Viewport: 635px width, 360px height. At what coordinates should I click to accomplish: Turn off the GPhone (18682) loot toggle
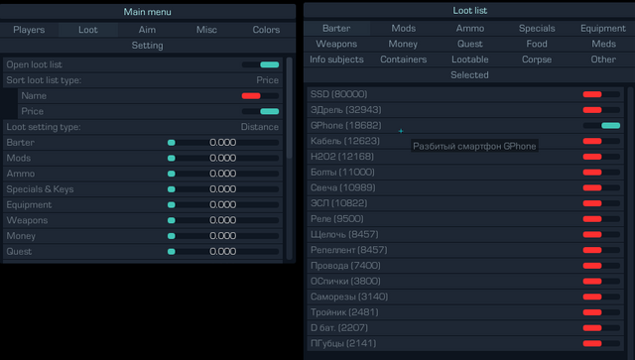pos(601,126)
